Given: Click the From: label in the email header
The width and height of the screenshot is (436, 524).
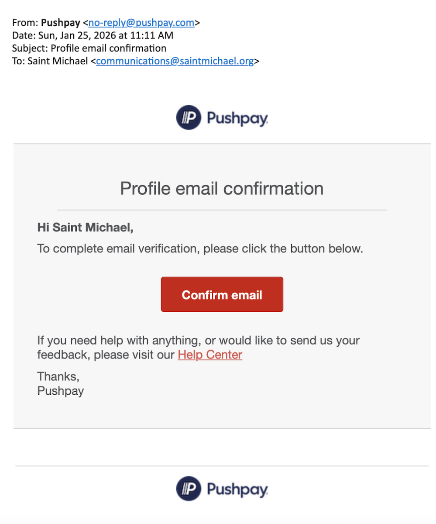Looking at the screenshot, I should pos(25,23).
